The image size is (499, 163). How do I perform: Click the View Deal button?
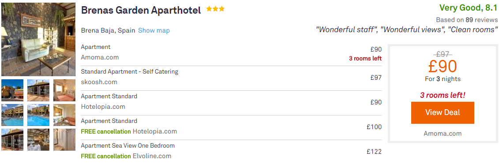(x=443, y=112)
